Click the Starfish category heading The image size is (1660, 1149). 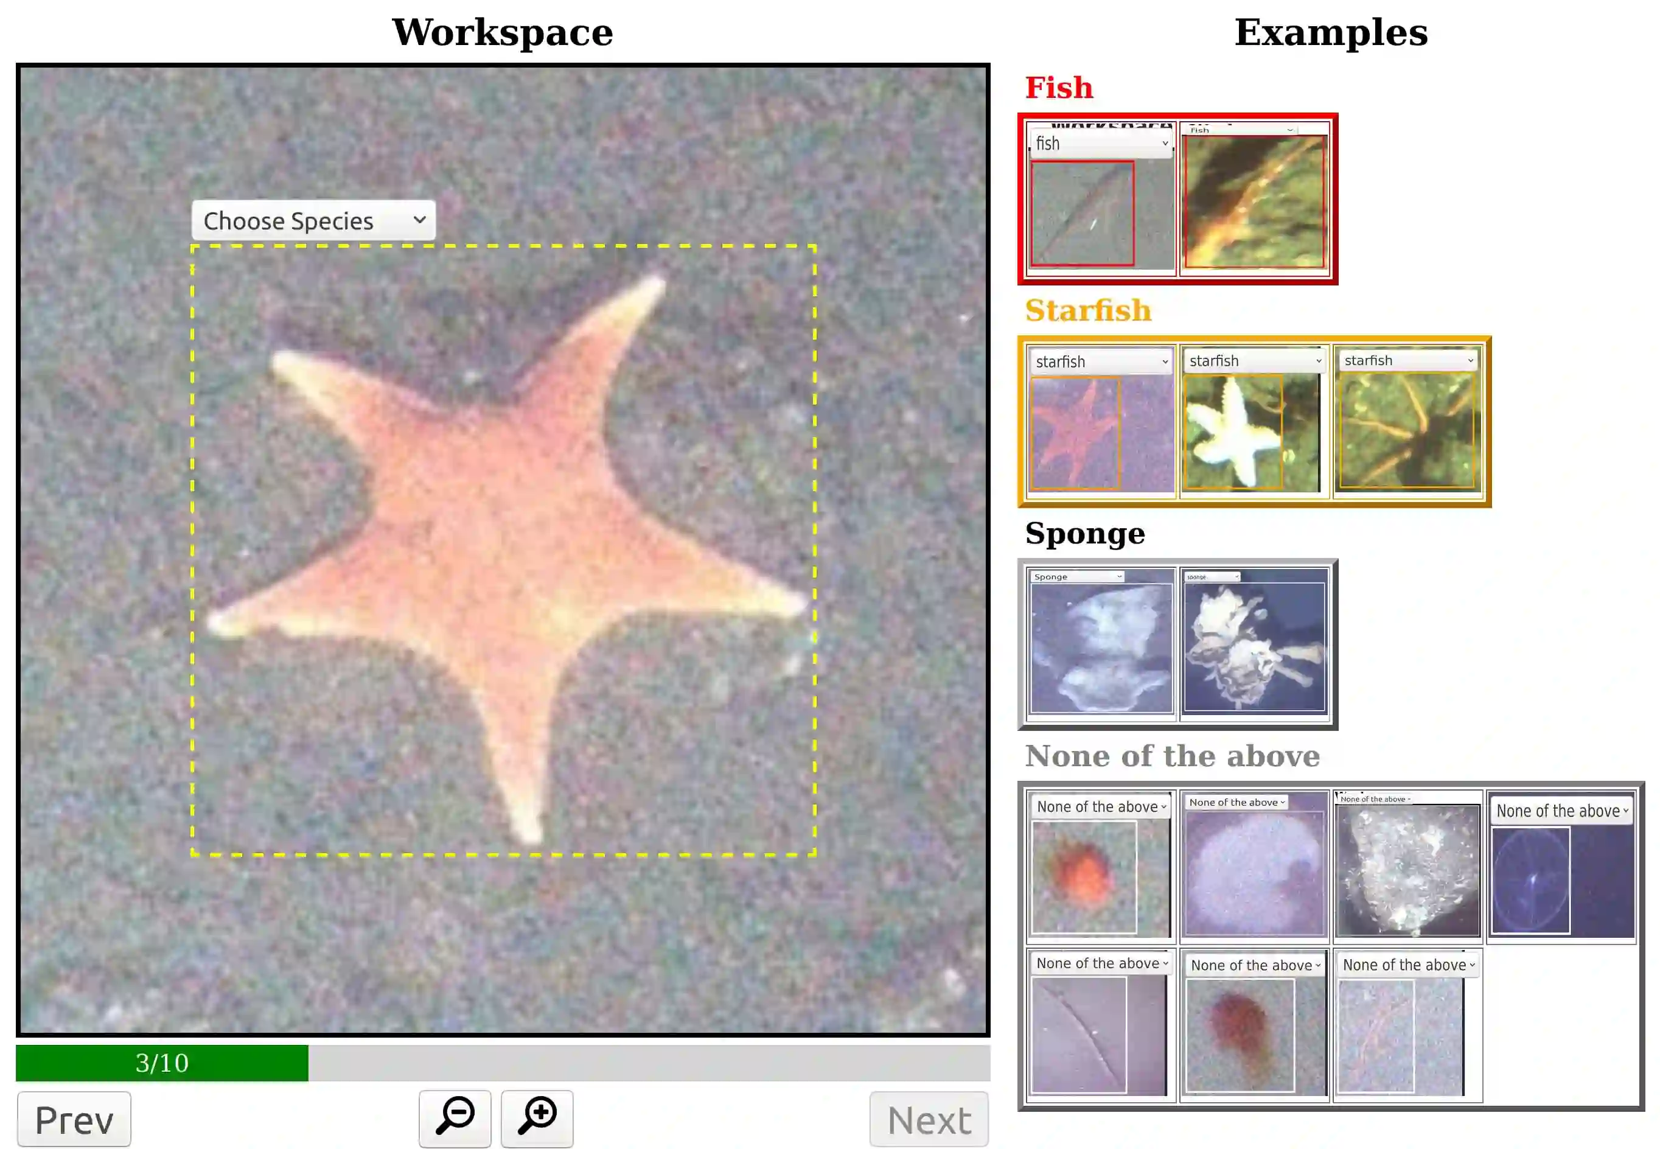(x=1088, y=310)
